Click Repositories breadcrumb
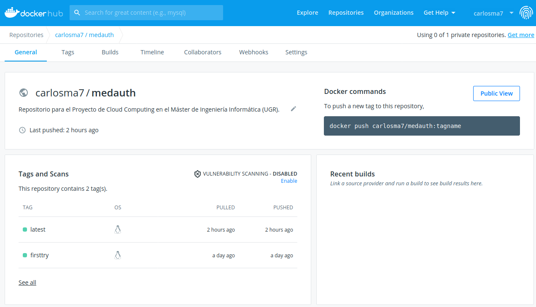 tap(27, 35)
